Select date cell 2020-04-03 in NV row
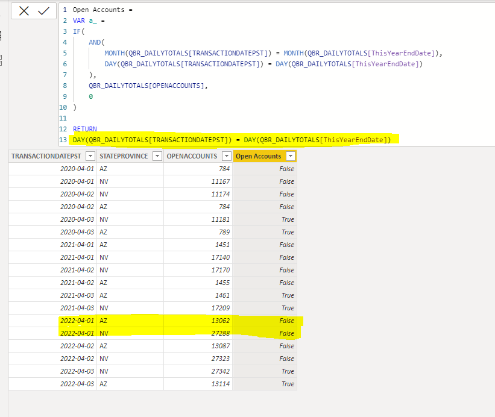The image size is (495, 417). point(52,219)
